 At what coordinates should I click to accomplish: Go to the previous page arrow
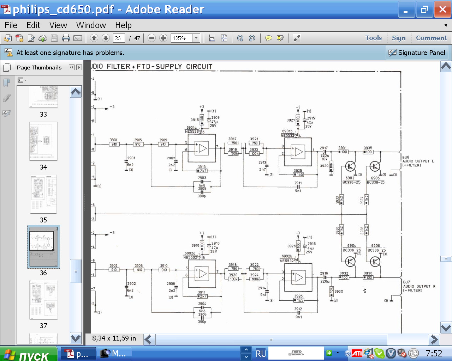coord(94,38)
